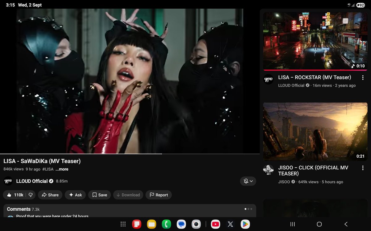Tap the 3:15 clock in status bar
Image resolution: width=371 pixels, height=231 pixels.
[10, 5]
